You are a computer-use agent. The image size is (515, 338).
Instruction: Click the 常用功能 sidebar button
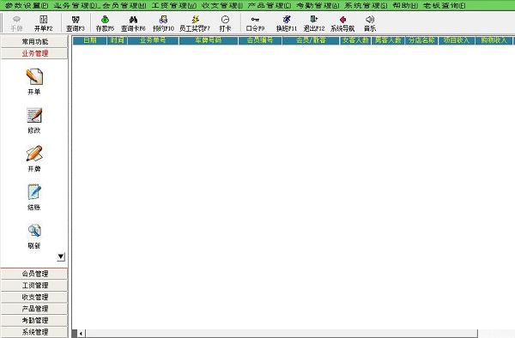pyautogui.click(x=34, y=41)
